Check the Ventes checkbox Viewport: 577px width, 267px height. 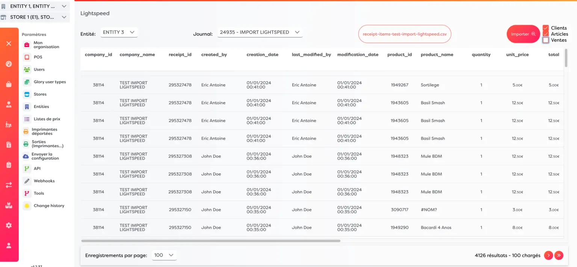point(546,40)
